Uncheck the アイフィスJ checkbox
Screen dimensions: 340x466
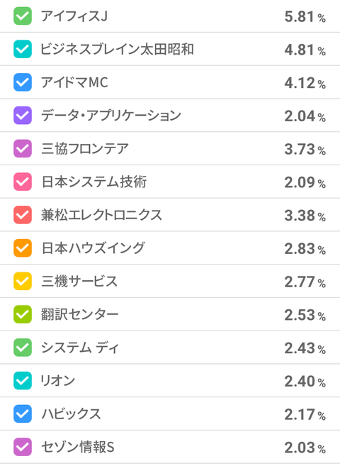[x=23, y=16]
